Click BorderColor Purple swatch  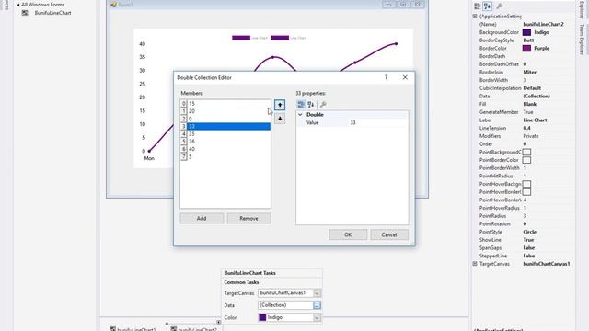[526, 49]
